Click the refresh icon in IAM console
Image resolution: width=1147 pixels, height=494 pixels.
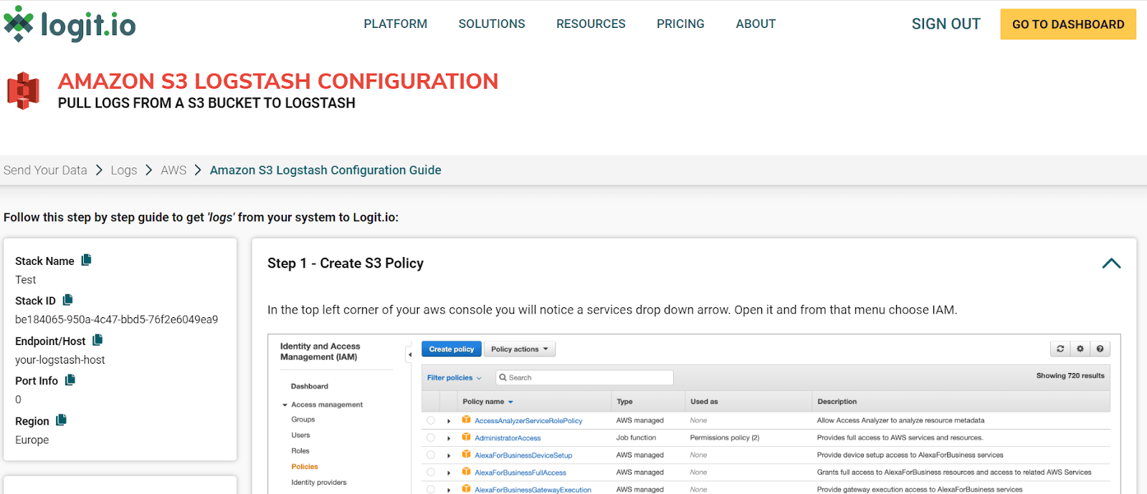[x=1060, y=349]
